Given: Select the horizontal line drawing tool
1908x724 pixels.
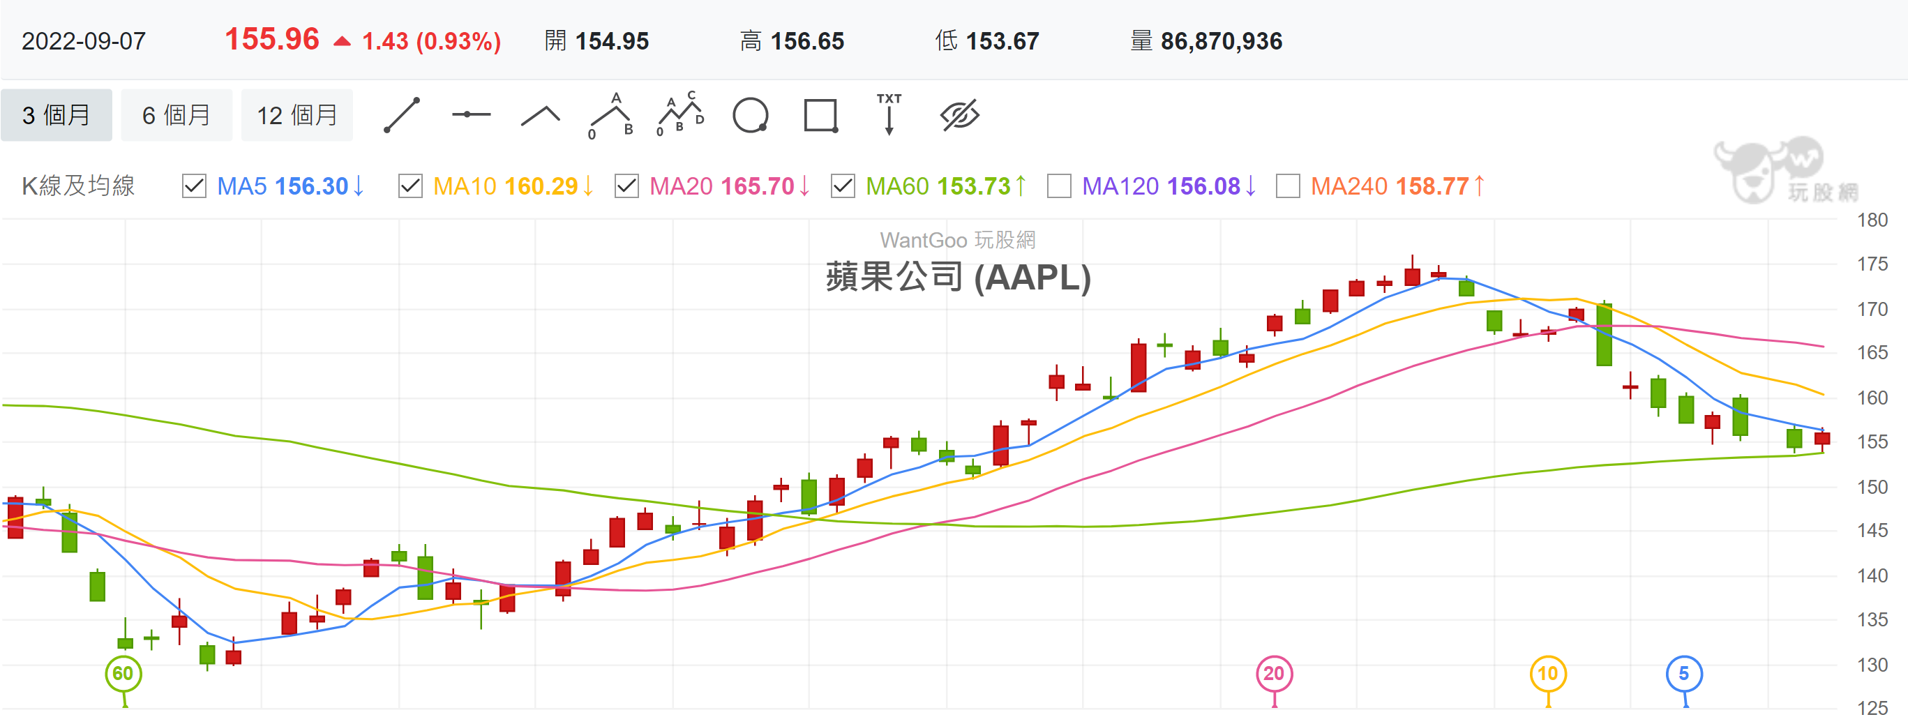Looking at the screenshot, I should click(471, 115).
